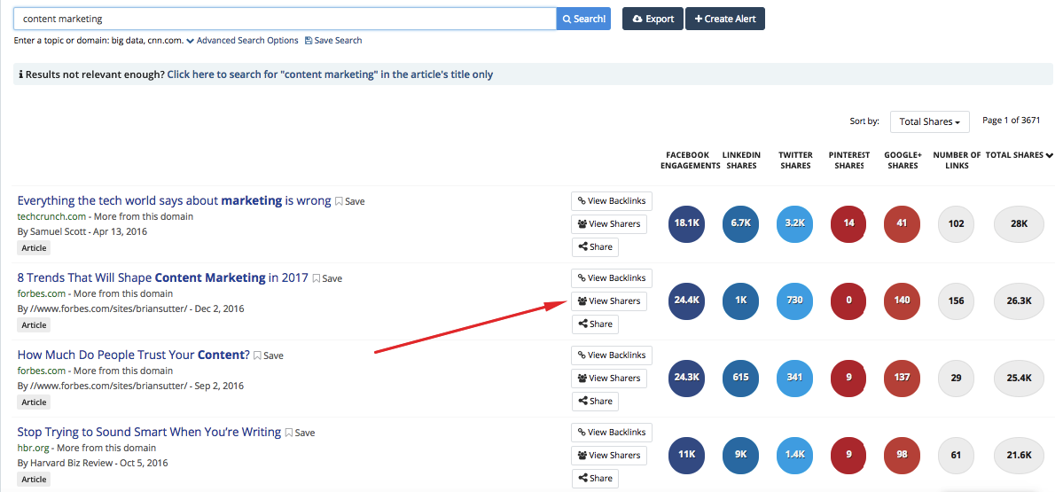
Task: View Backlinks for the hbr.org article
Action: point(611,433)
